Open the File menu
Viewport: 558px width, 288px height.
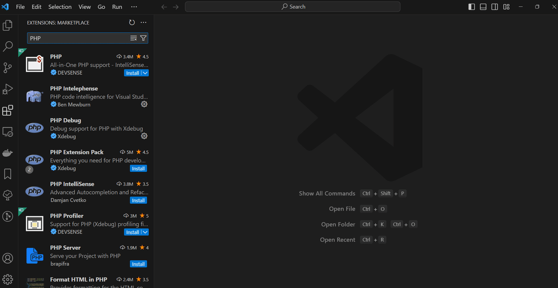click(x=20, y=7)
